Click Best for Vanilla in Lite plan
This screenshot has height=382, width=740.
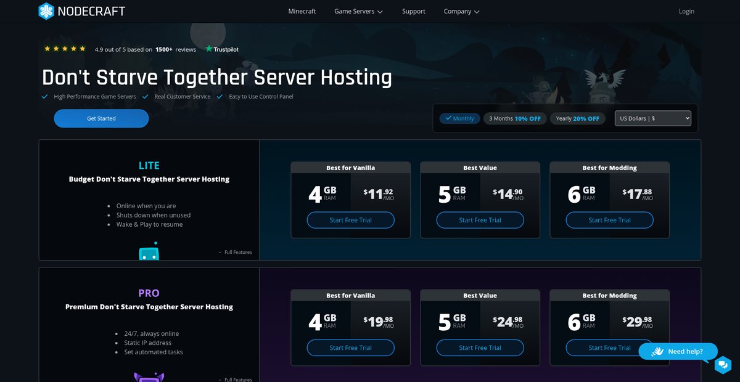pyautogui.click(x=351, y=168)
